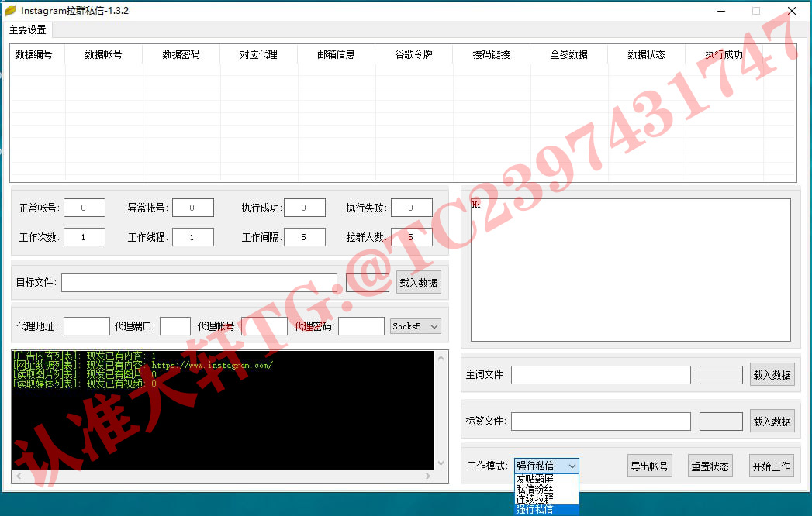Click the 数据帐号 column header
The height and width of the screenshot is (516, 812).
[x=103, y=54]
